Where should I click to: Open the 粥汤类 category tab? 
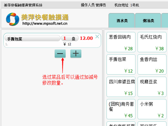point(148,20)
